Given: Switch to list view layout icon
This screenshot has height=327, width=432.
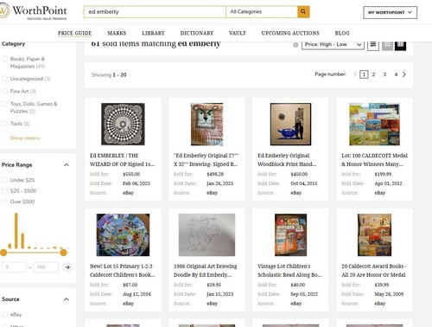Looking at the screenshot, I should click(x=387, y=44).
